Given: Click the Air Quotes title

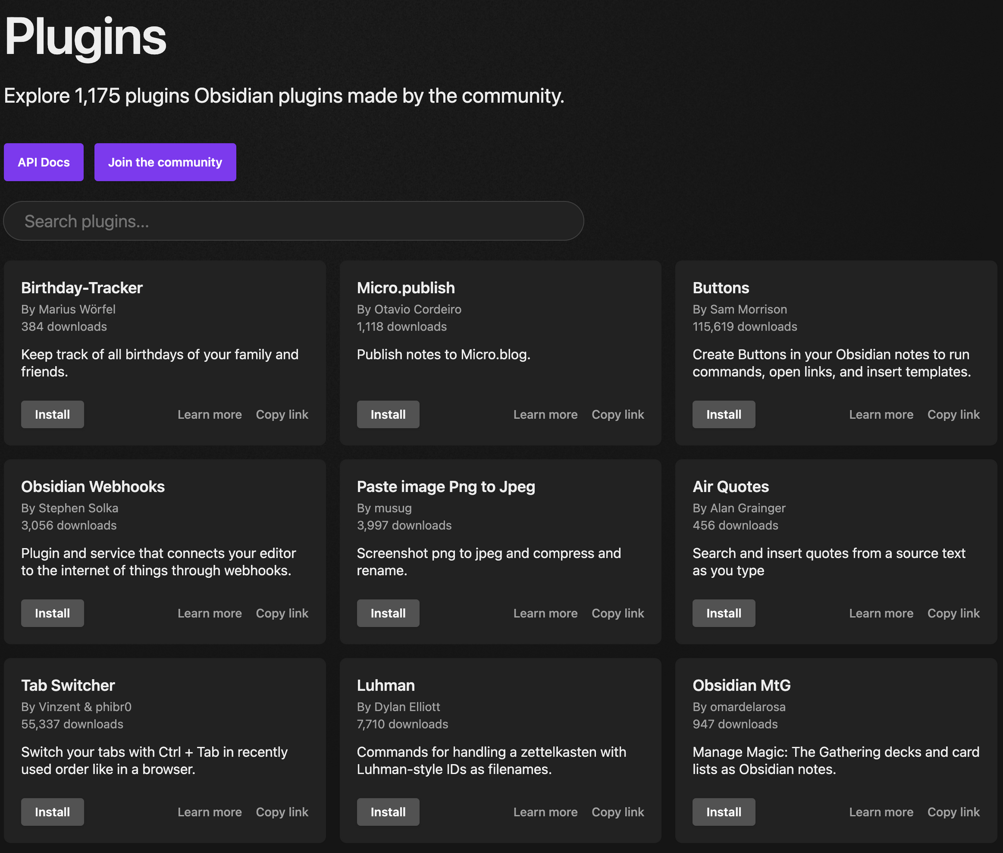Looking at the screenshot, I should coord(731,486).
